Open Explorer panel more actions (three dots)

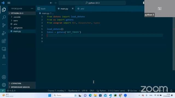point(32,8)
